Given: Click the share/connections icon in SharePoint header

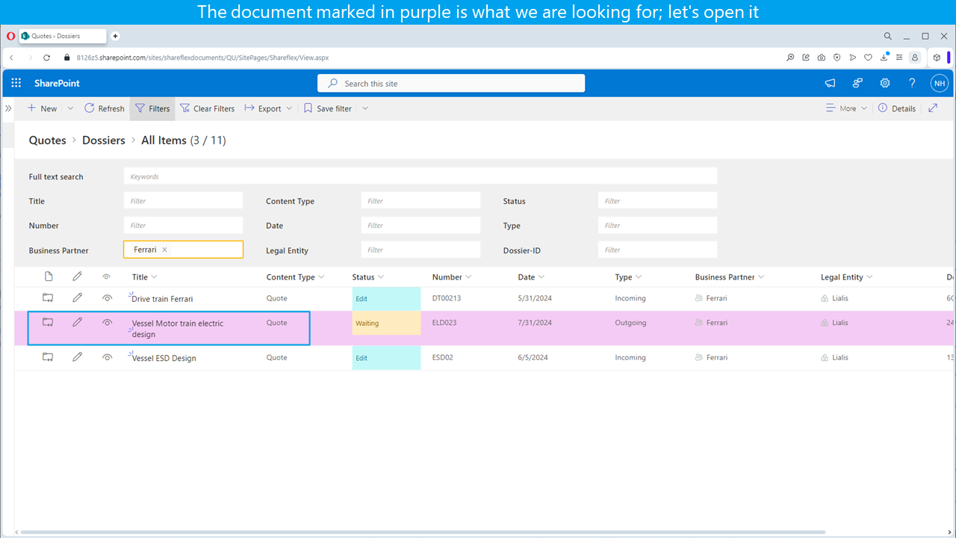Looking at the screenshot, I should 857,83.
